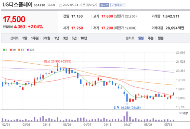
Task: Click the 최고 20,900 (03/25) high marker
Action: click(x=58, y=61)
